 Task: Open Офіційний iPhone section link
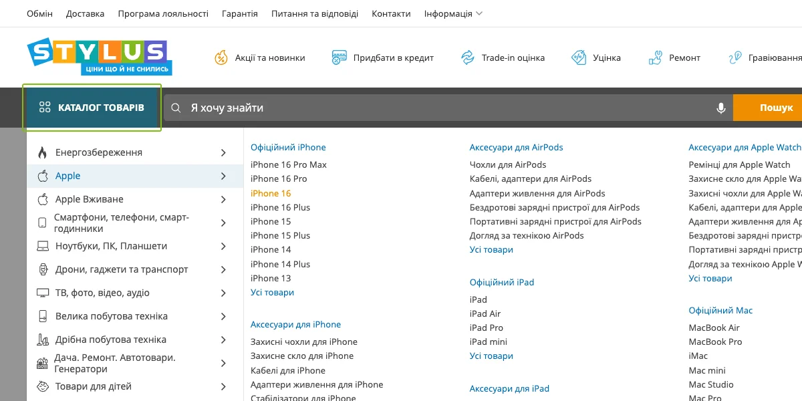pos(288,147)
